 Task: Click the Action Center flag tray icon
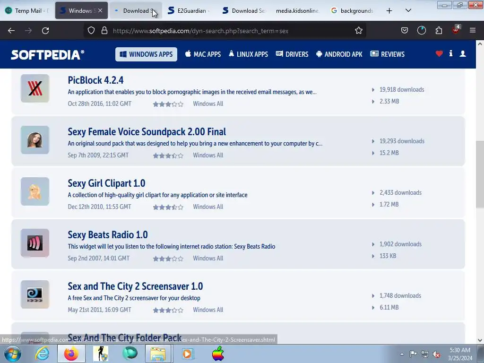coord(413,354)
